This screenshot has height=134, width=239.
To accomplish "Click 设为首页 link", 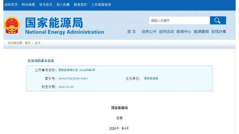I will tap(46, 4).
